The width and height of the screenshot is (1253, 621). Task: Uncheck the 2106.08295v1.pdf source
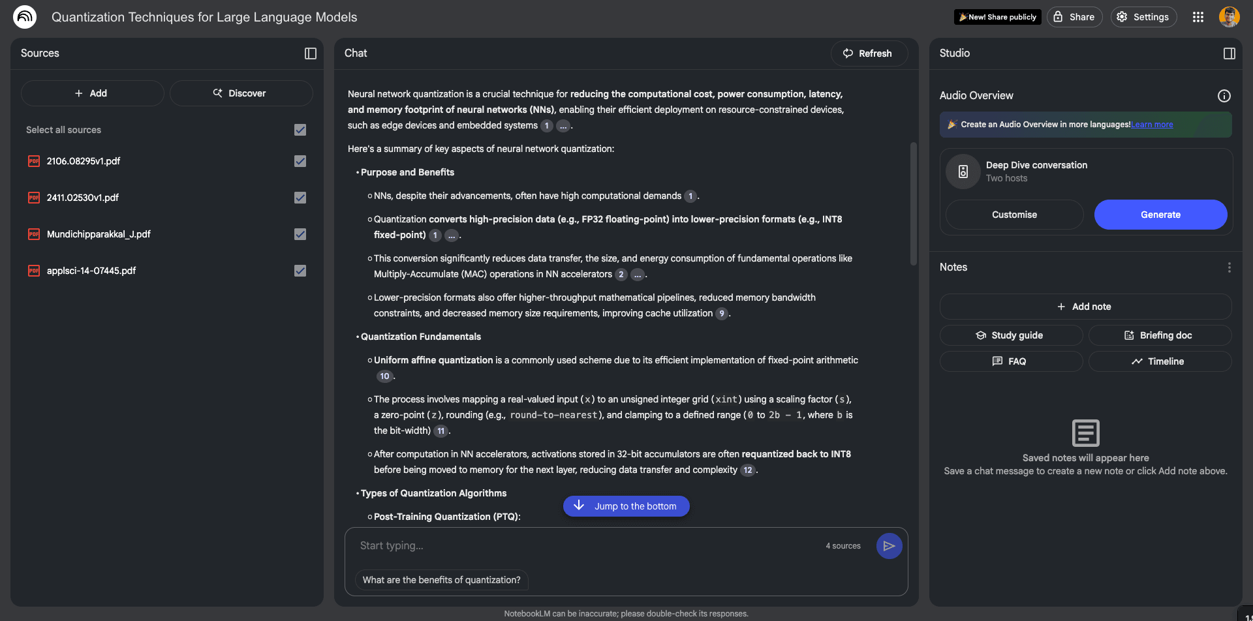(300, 161)
